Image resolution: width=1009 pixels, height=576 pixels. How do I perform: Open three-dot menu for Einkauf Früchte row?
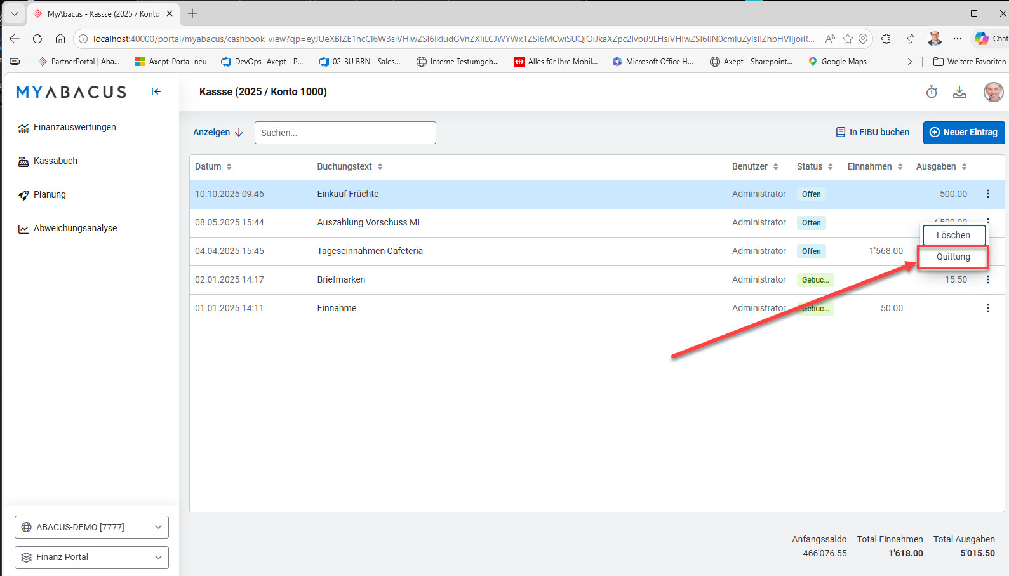coord(987,194)
